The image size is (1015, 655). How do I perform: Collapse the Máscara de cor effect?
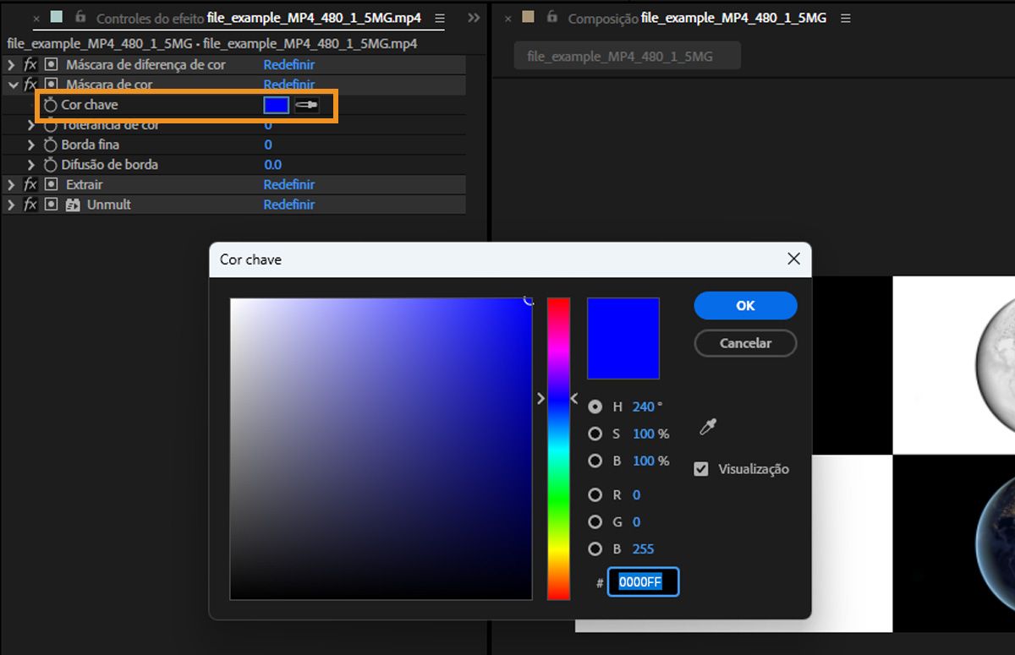pos(12,85)
